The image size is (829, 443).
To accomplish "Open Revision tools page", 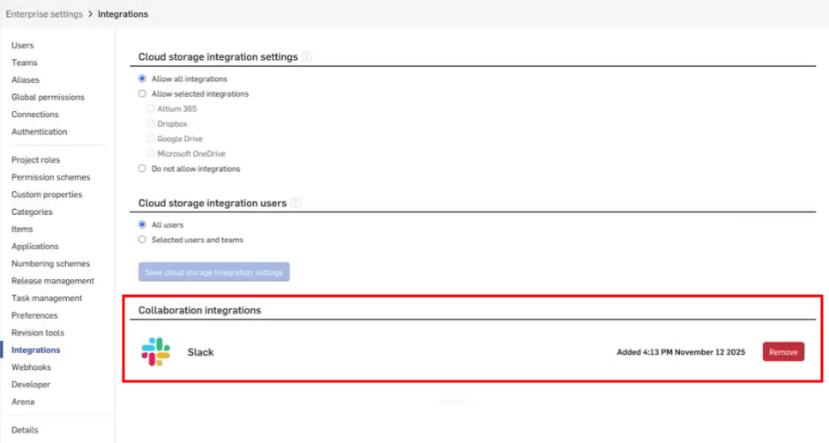I will pos(38,333).
